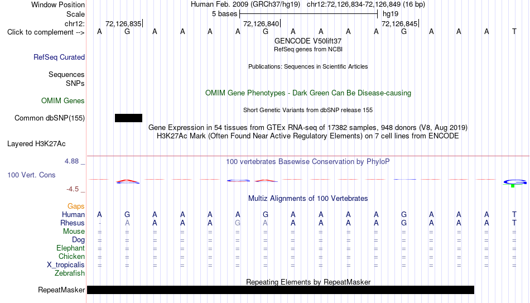Click the Scale label
The image size is (530, 303).
click(x=76, y=14)
